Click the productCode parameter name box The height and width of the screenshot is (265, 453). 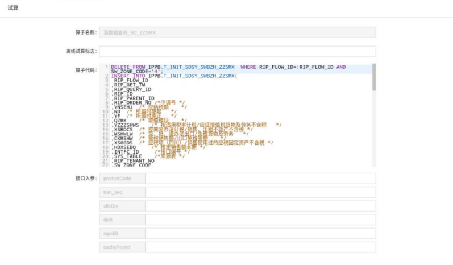pyautogui.click(x=123, y=179)
